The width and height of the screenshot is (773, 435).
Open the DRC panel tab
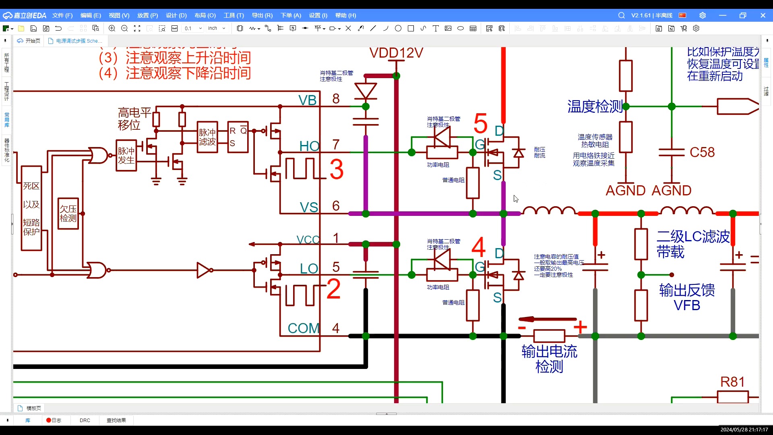click(x=85, y=420)
